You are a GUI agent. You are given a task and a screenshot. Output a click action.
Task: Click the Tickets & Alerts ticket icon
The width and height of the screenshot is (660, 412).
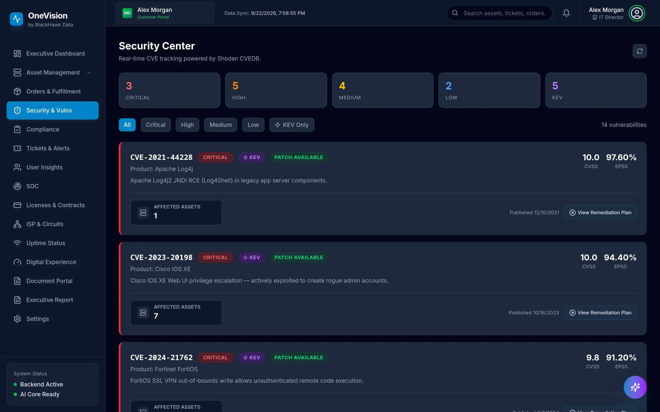(x=17, y=148)
